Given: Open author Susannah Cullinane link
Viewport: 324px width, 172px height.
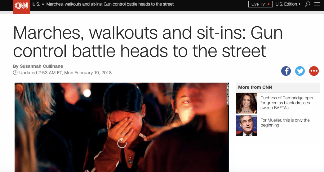Looking at the screenshot, I should tap(41, 66).
